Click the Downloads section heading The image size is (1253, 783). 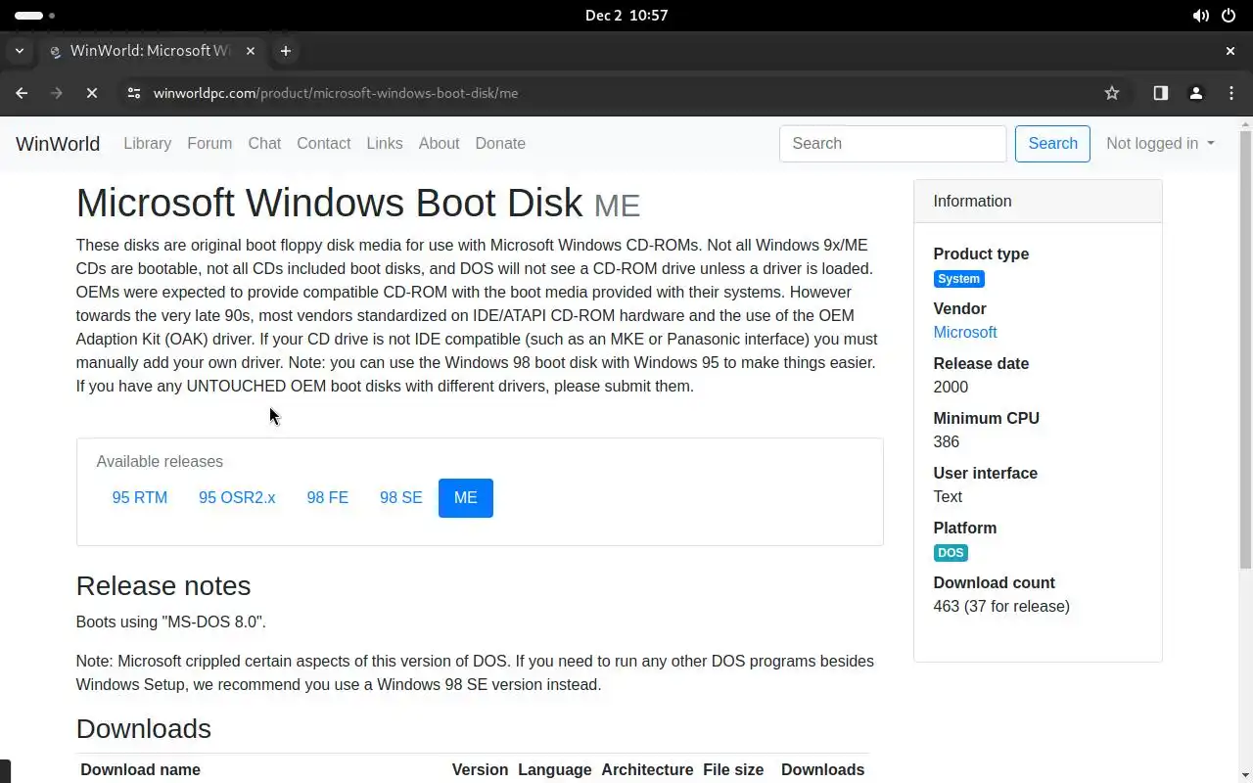(x=144, y=728)
